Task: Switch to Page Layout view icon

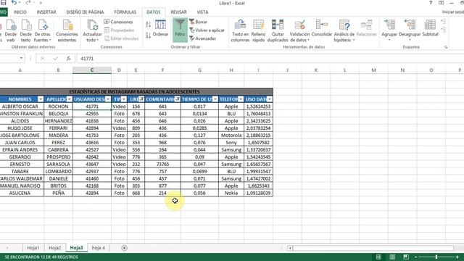Action: pos(392,257)
